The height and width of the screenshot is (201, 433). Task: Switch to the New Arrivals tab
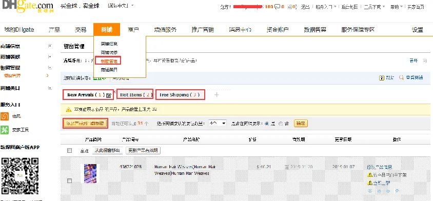(x=88, y=95)
